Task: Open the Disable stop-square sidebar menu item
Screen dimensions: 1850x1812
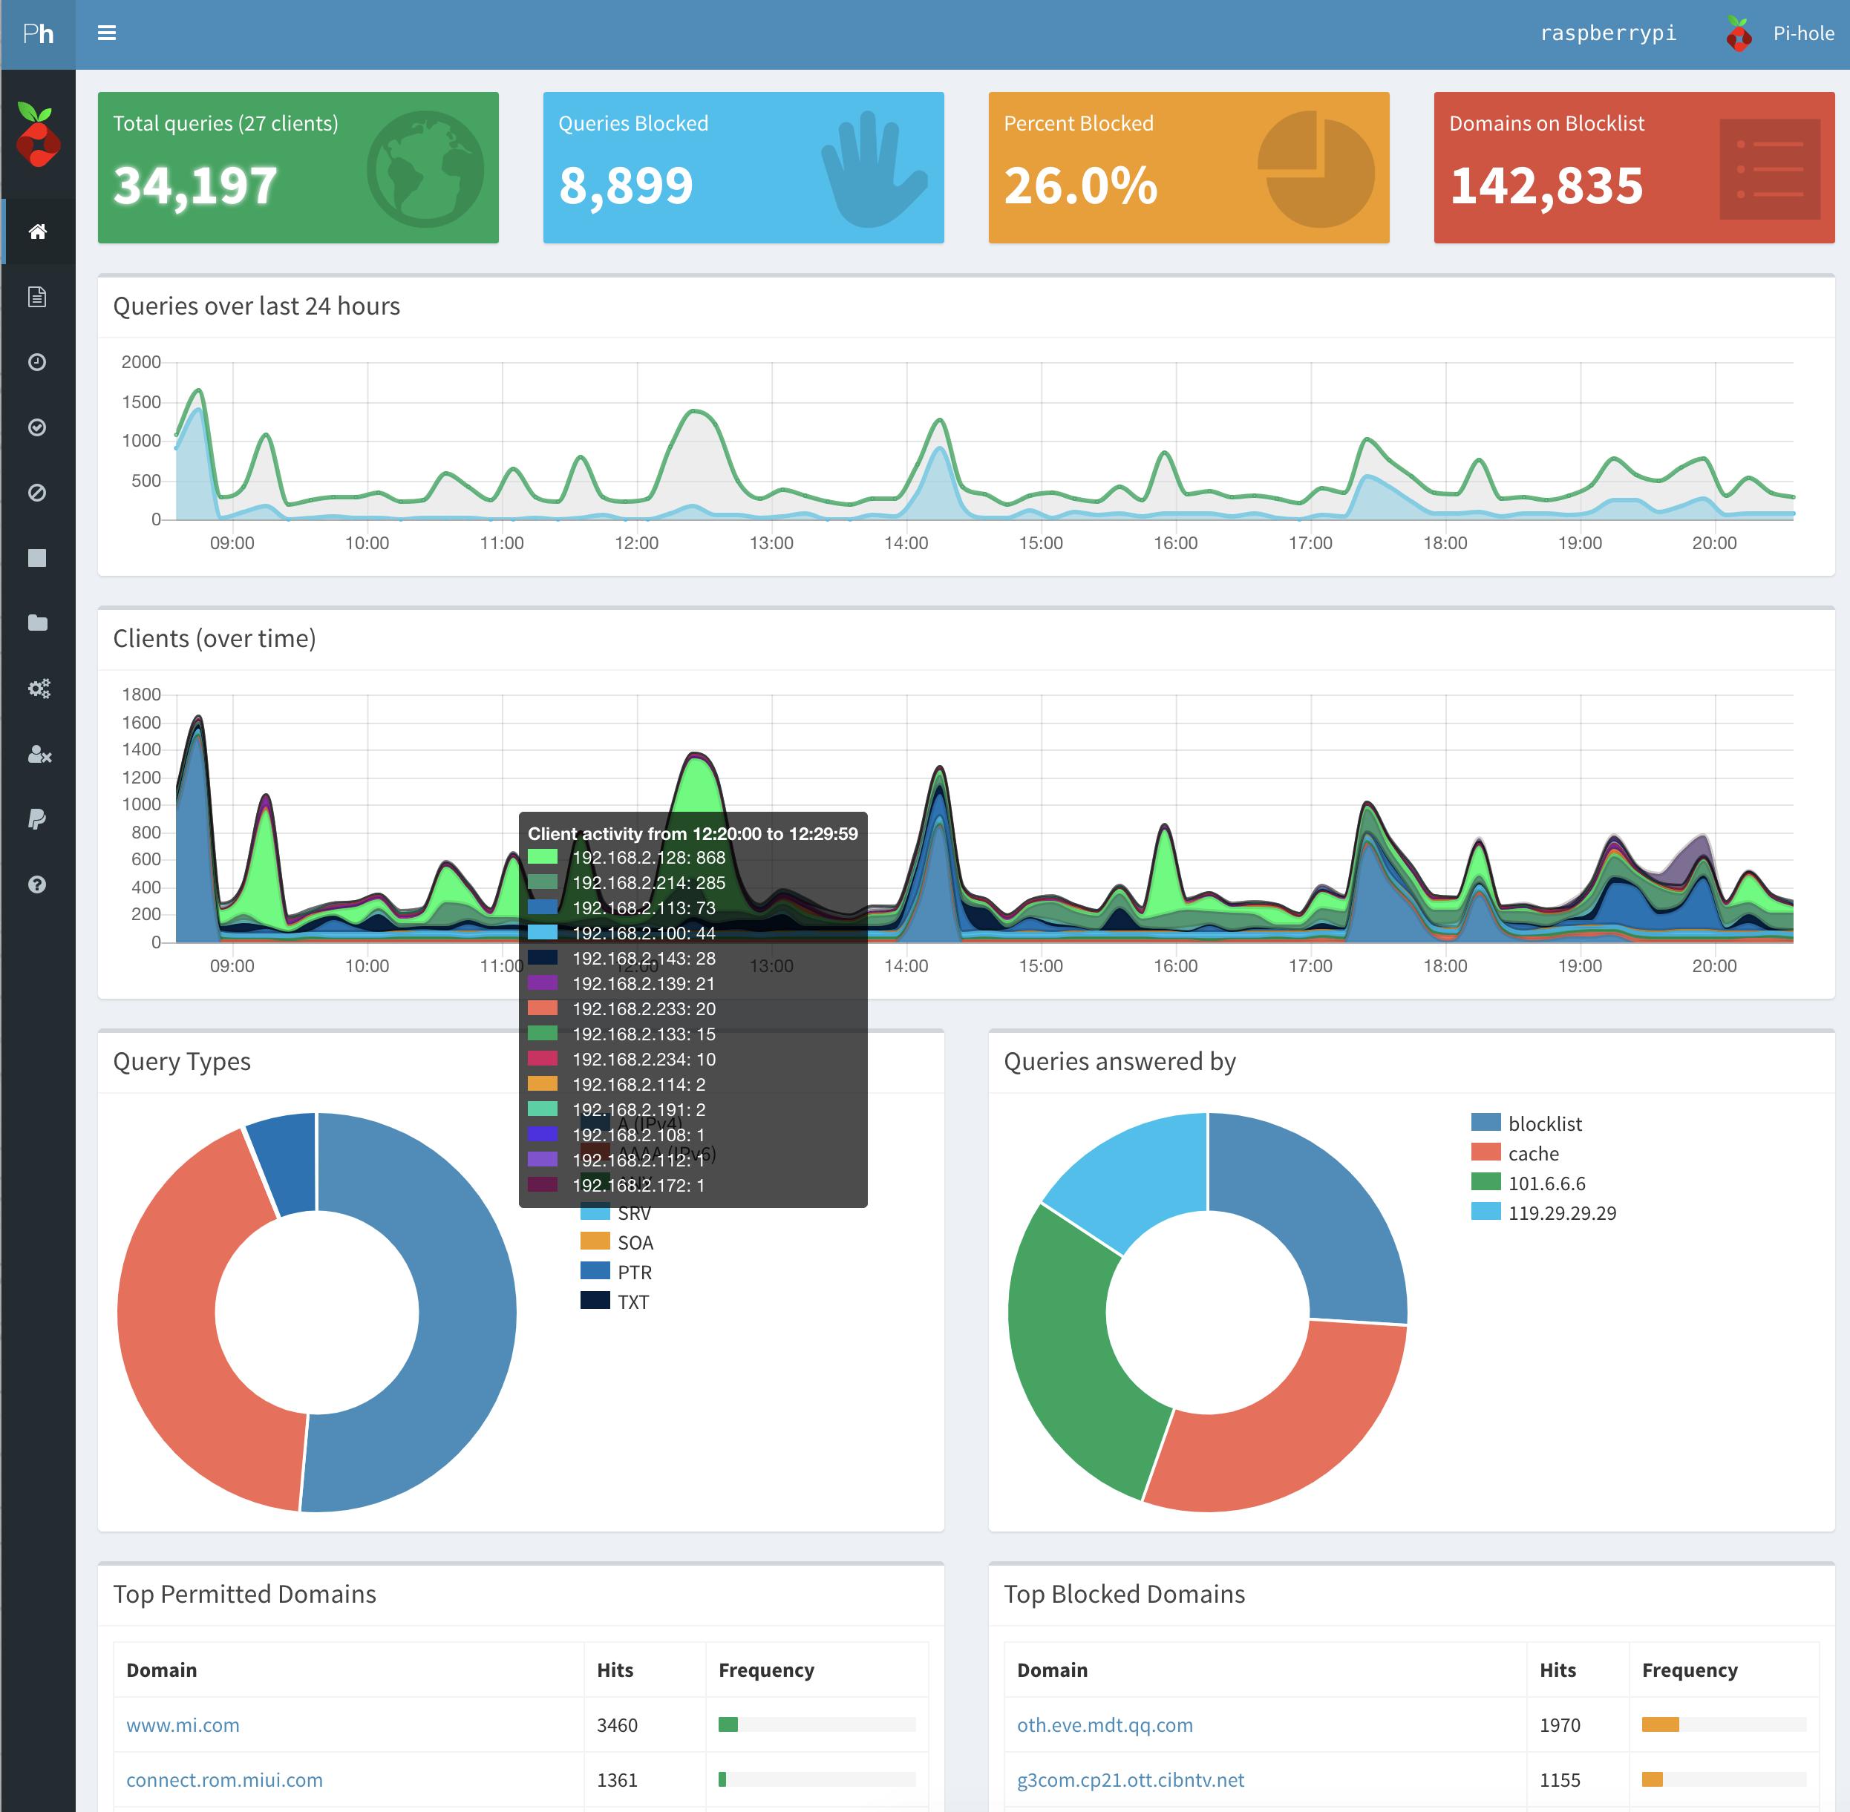Action: (x=37, y=558)
